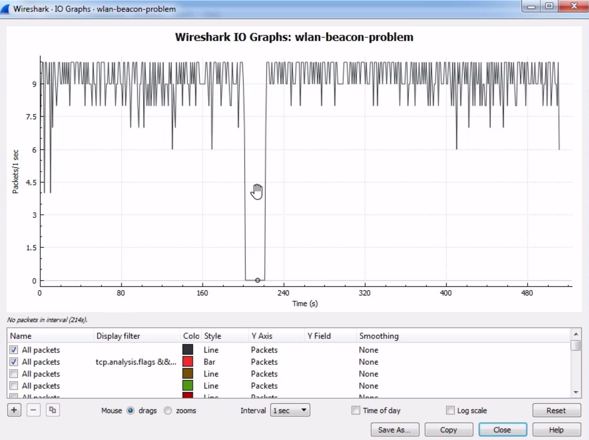Minimize the IO Graphs window
The height and width of the screenshot is (440, 589).
pos(531,6)
